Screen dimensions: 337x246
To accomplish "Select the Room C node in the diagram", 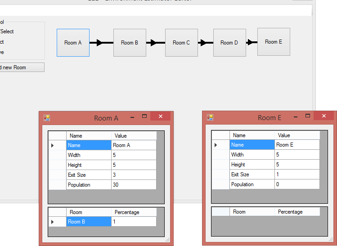I will pos(181,43).
